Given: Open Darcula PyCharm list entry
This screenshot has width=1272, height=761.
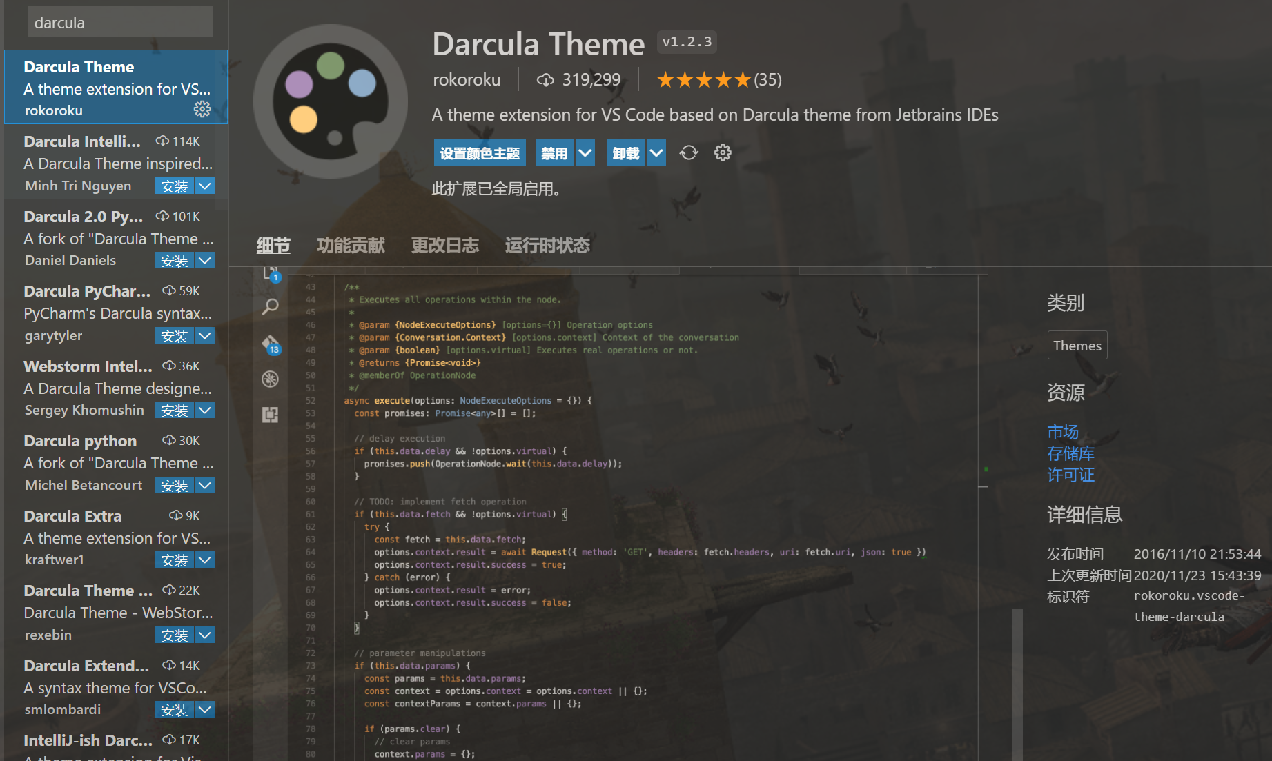Looking at the screenshot, I should point(116,313).
